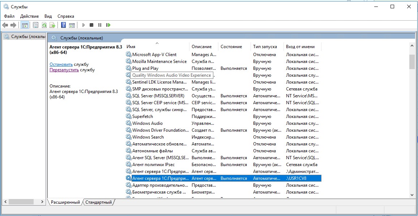Select SQL Server, службы синхронизации row
This screenshot has width=418, height=216.
(x=223, y=110)
